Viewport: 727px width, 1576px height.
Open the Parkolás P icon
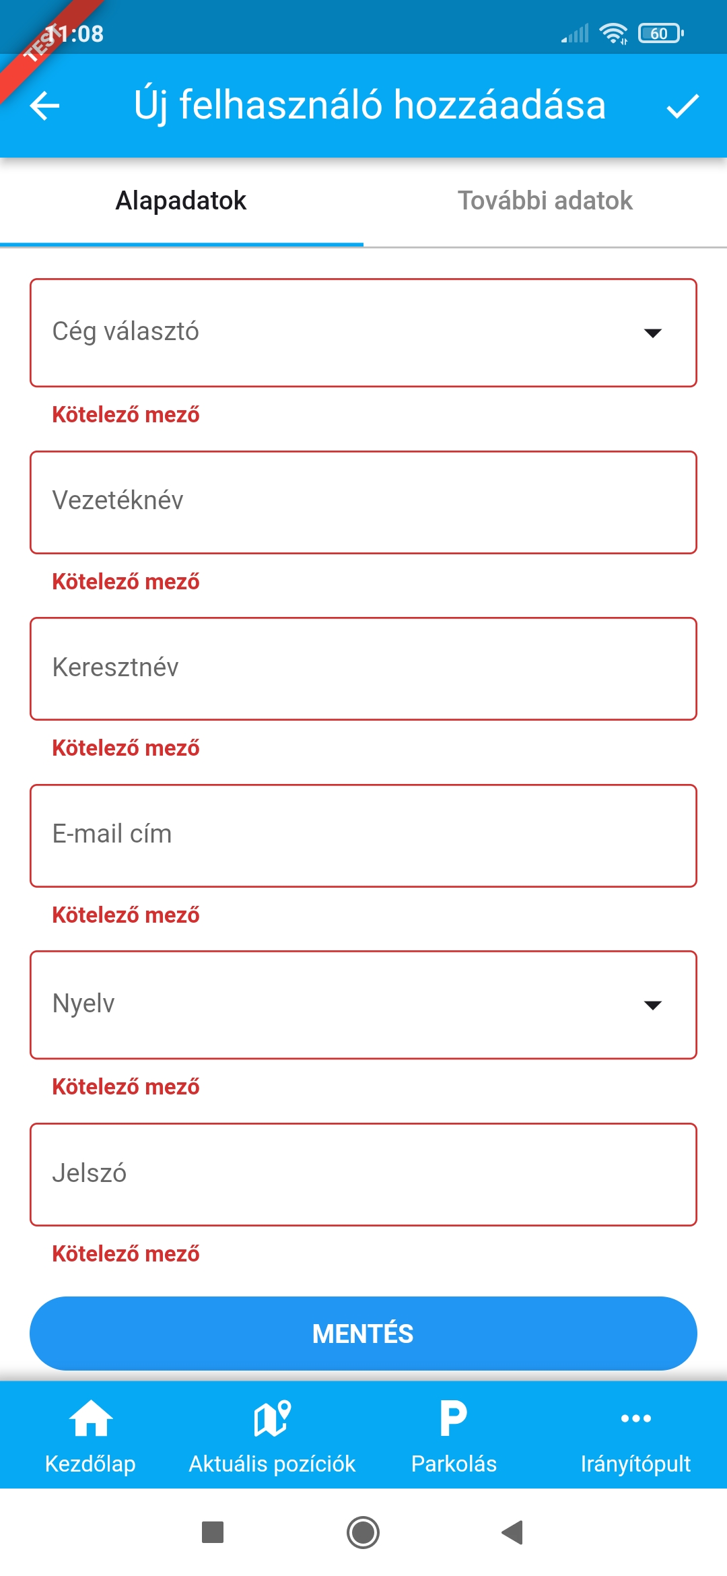(x=454, y=1418)
